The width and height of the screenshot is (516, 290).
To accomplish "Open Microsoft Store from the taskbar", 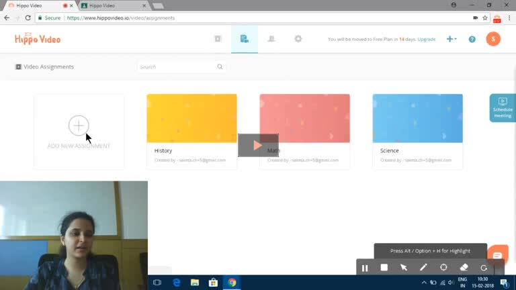I will (x=213, y=283).
